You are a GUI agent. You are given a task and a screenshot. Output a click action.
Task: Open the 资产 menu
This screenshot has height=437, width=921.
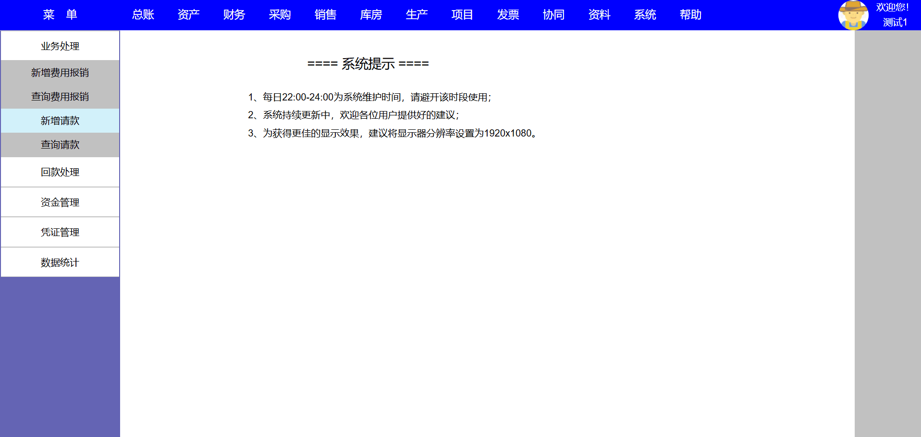[x=188, y=15]
